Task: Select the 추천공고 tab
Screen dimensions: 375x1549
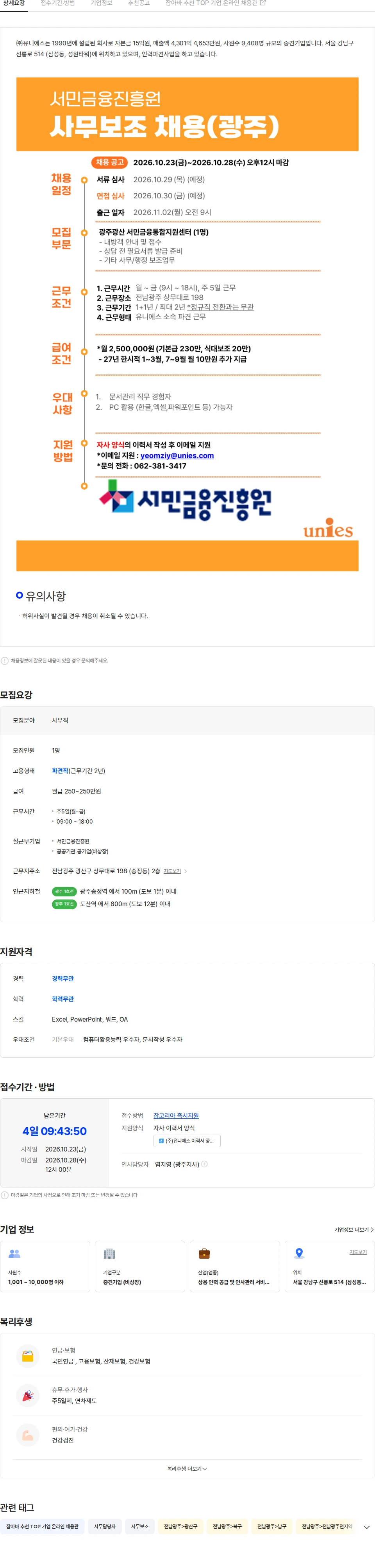Action: pyautogui.click(x=139, y=4)
